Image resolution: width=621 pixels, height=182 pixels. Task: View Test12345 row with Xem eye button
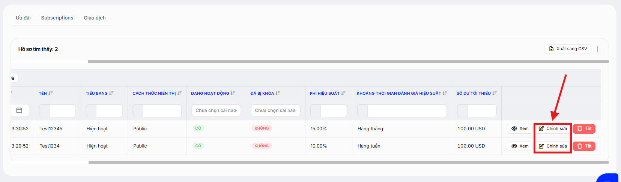click(520, 128)
